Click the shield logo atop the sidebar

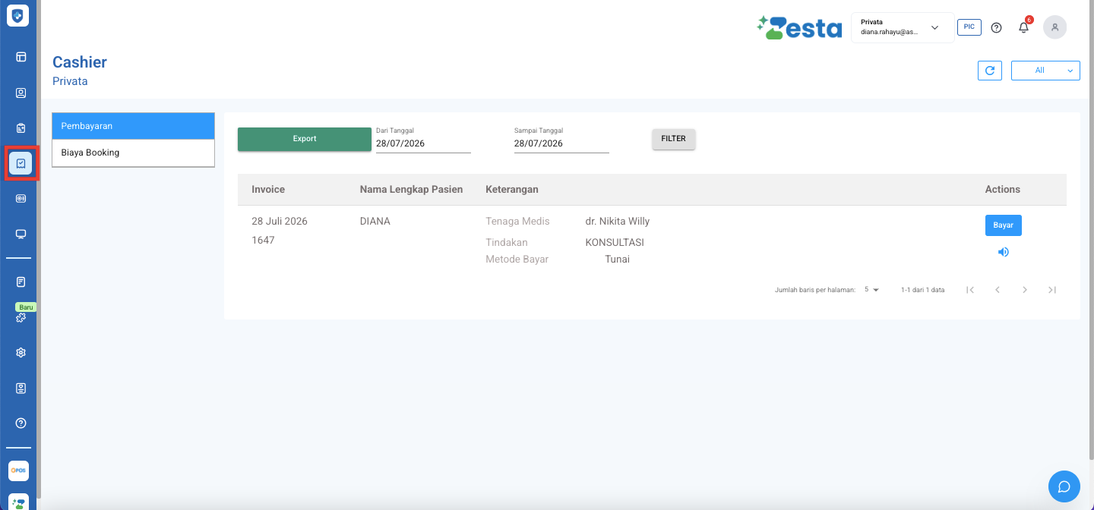tap(17, 16)
